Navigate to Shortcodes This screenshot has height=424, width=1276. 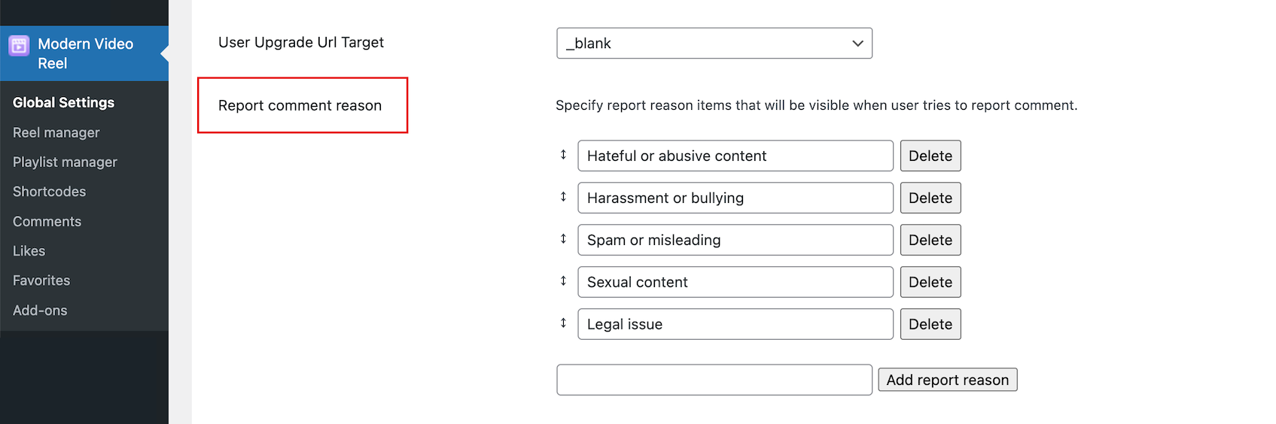pos(49,192)
